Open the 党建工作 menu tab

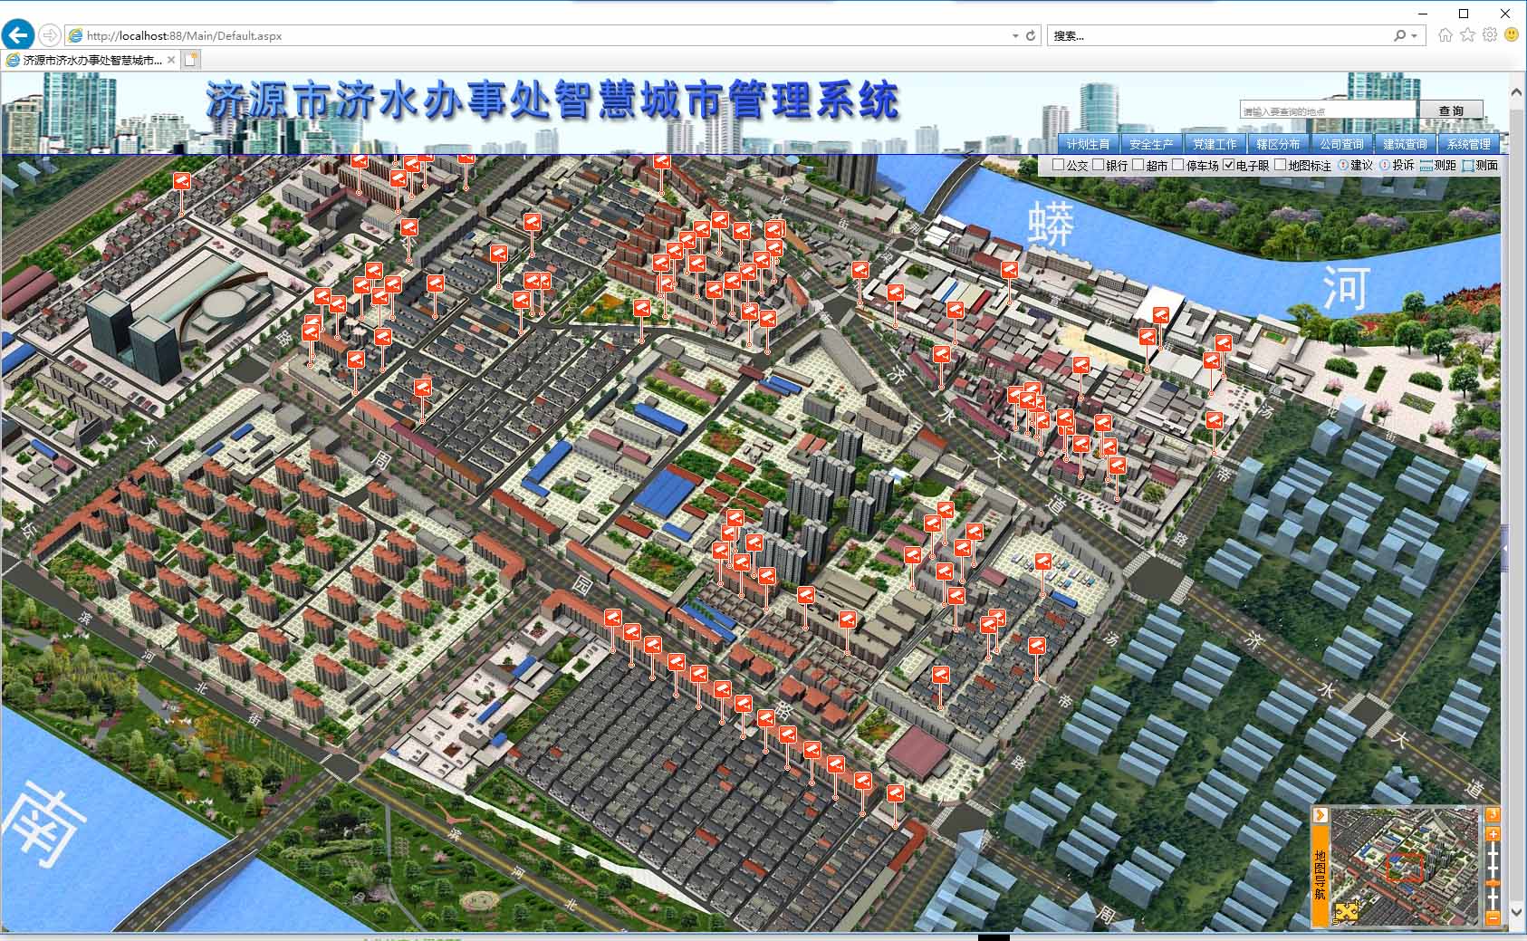1215,143
